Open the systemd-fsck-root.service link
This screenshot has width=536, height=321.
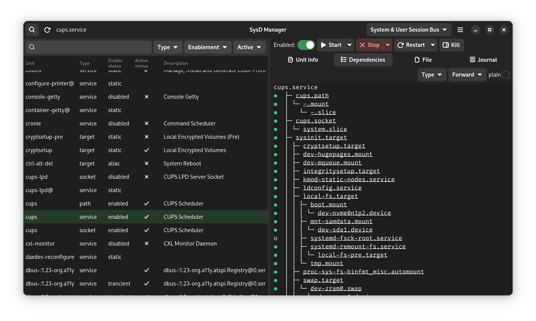(356, 238)
